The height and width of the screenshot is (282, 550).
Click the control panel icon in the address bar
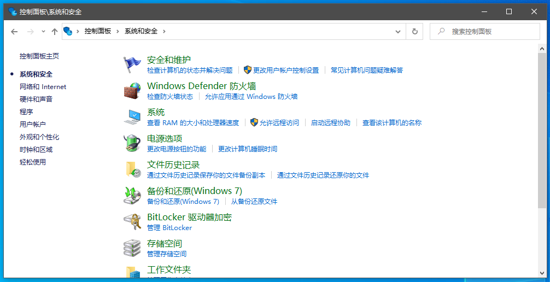coord(68,31)
